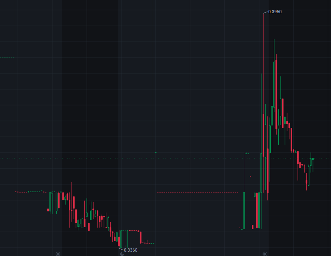Click the sun marker beneath the 0.3950 spike

click(265, 254)
